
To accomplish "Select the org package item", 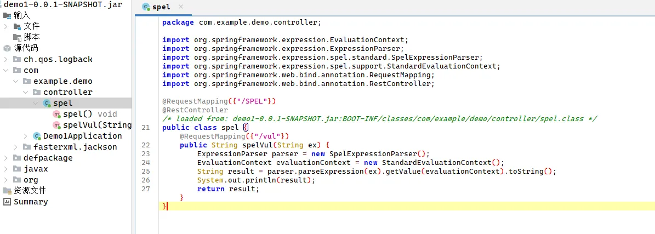I will (31, 180).
